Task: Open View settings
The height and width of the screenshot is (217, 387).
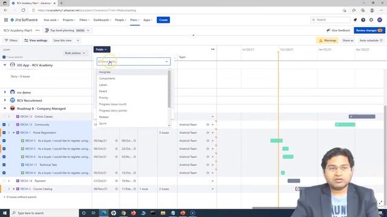Action: [x=36, y=40]
